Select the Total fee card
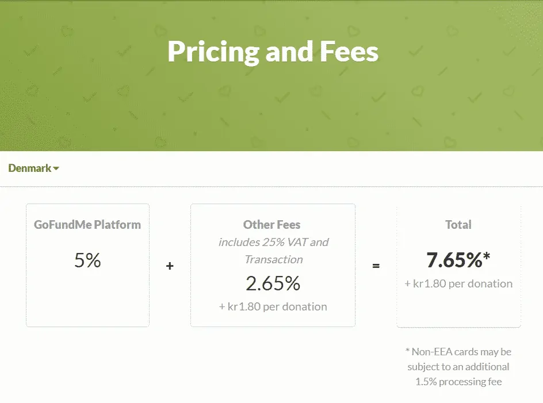 tap(458, 264)
